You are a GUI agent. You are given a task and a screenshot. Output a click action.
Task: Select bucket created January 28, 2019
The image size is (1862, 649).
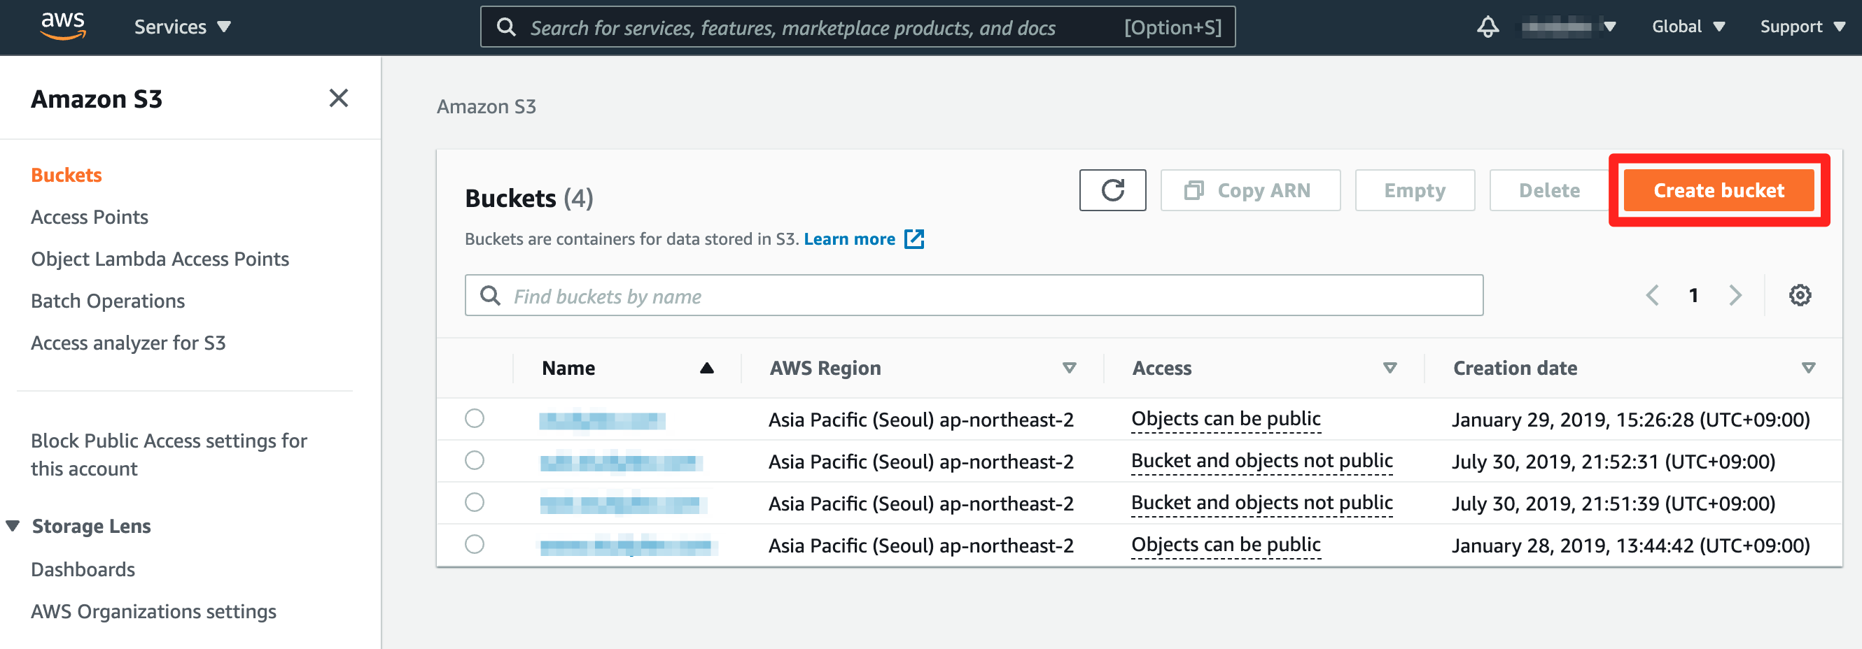(474, 544)
